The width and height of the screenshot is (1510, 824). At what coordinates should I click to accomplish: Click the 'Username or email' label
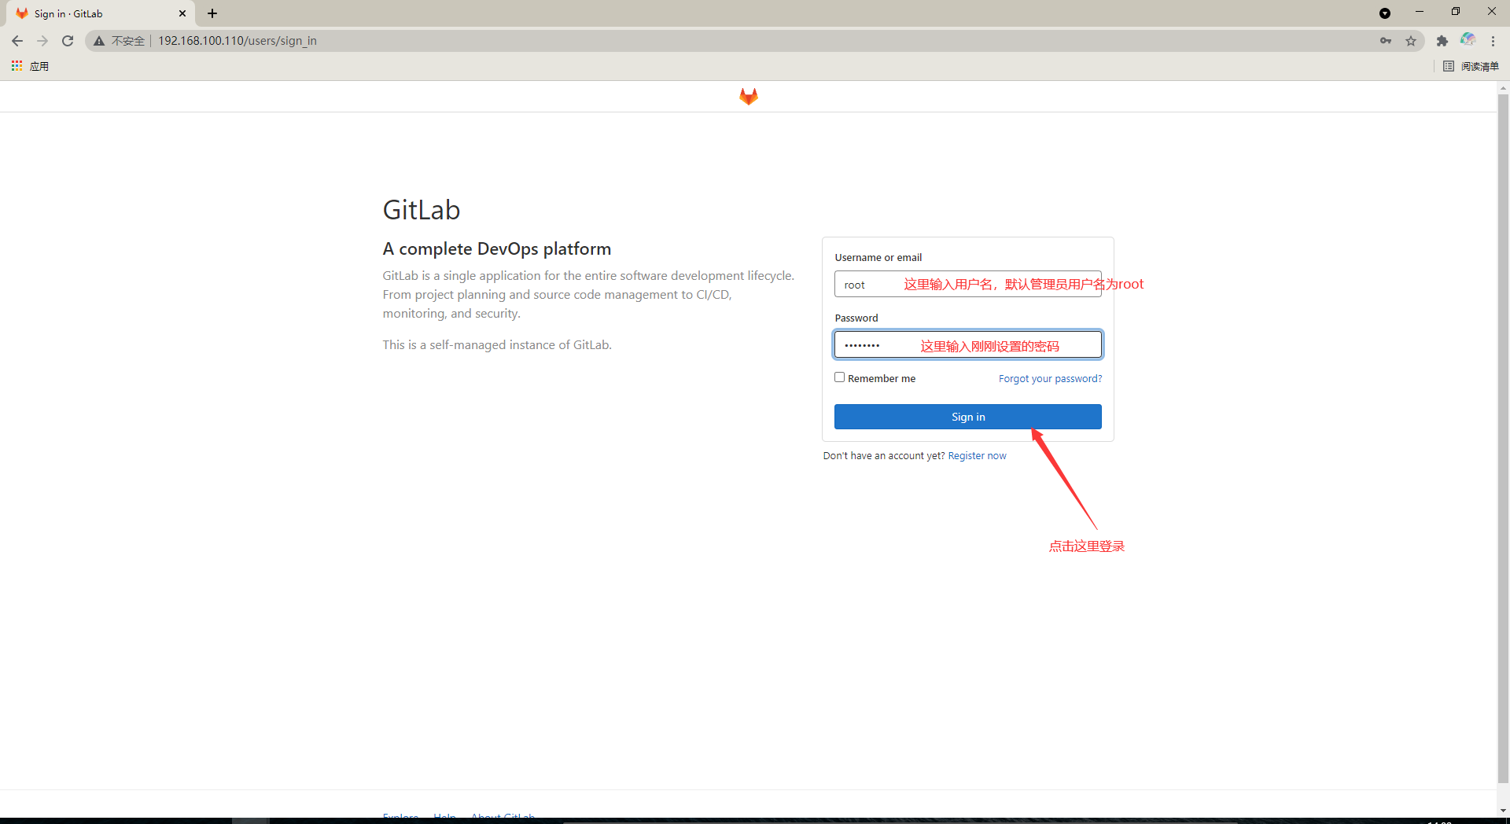click(878, 257)
